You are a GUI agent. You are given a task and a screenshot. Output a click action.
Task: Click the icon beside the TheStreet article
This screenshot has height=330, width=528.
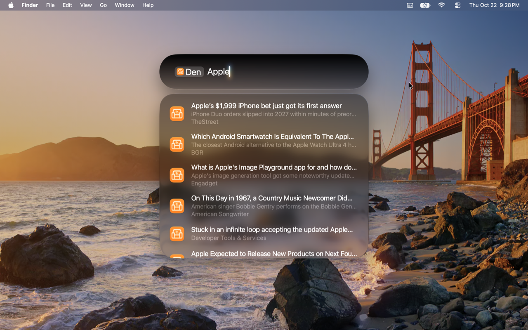(177, 113)
